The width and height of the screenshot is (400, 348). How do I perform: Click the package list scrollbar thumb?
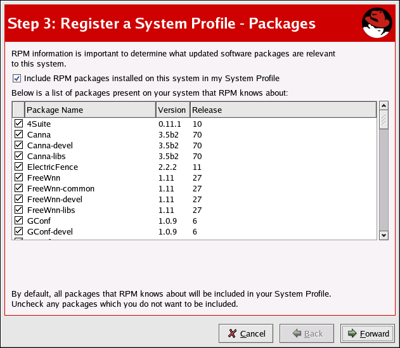pos(384,120)
